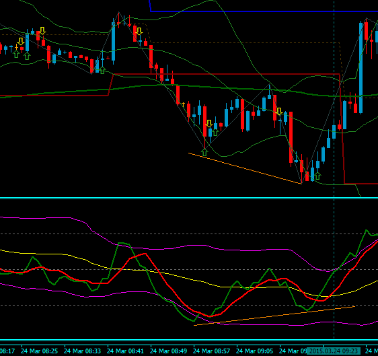
Task: Click the highlighted 2015.03.24 09:23 crosshair date label
Action: tap(334, 351)
